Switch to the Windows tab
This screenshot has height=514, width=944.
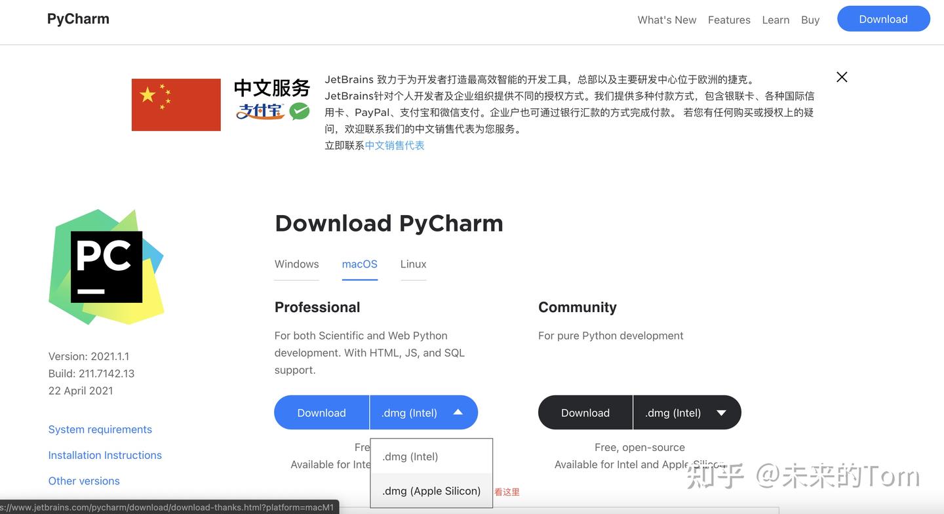pyautogui.click(x=296, y=264)
